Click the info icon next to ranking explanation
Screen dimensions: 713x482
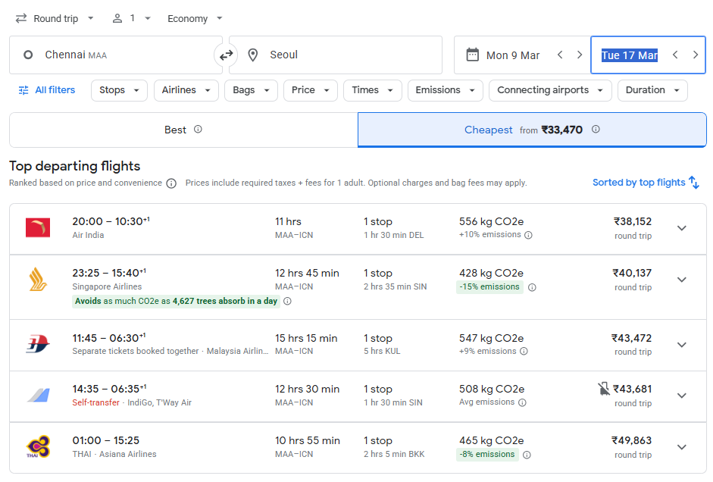[x=172, y=183]
